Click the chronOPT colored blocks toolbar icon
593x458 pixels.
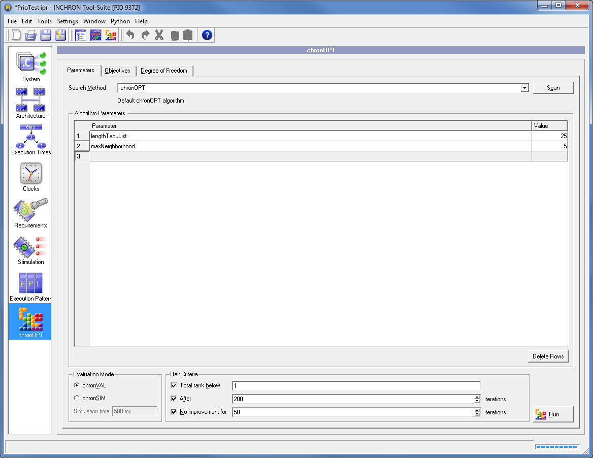click(x=111, y=35)
